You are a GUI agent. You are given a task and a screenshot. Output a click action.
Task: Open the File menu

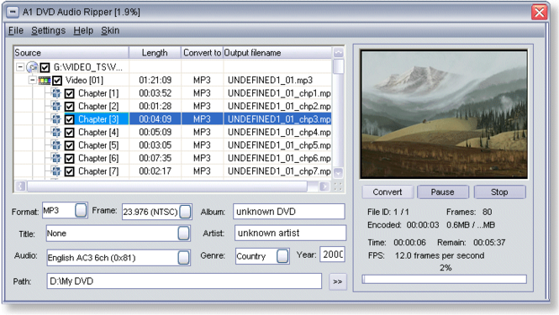[16, 30]
